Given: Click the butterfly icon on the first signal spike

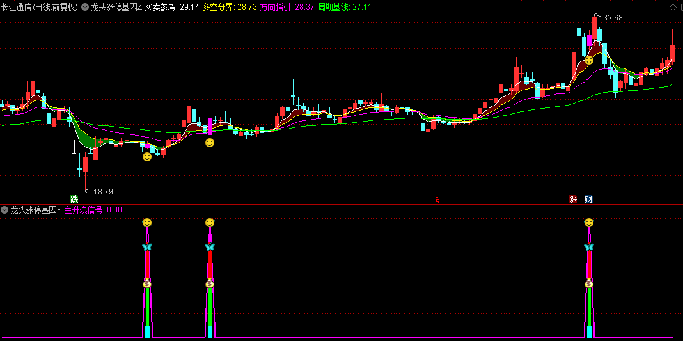Looking at the screenshot, I should tap(147, 248).
